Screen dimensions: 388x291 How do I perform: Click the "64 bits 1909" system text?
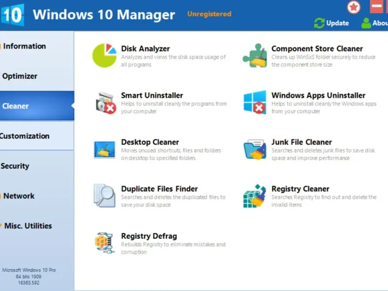click(x=29, y=276)
